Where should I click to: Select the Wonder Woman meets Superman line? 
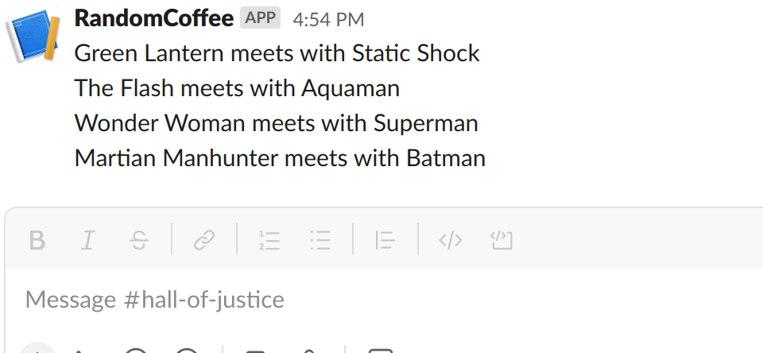click(277, 123)
